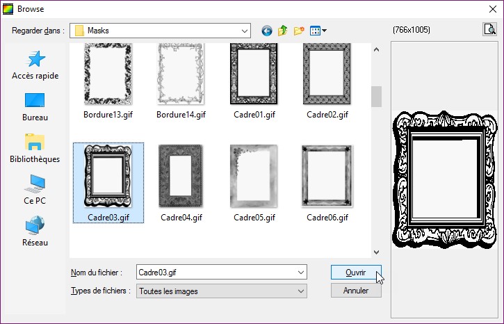The image size is (504, 324).
Task: Click the Bordure14.gif file name label
Action: 181,115
